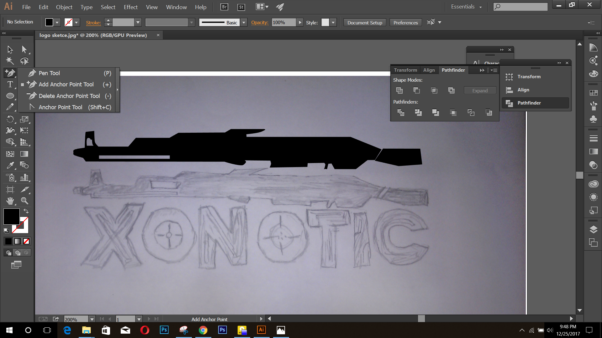The height and width of the screenshot is (338, 602).
Task: Open artboard navigation dropdown
Action: click(139, 319)
